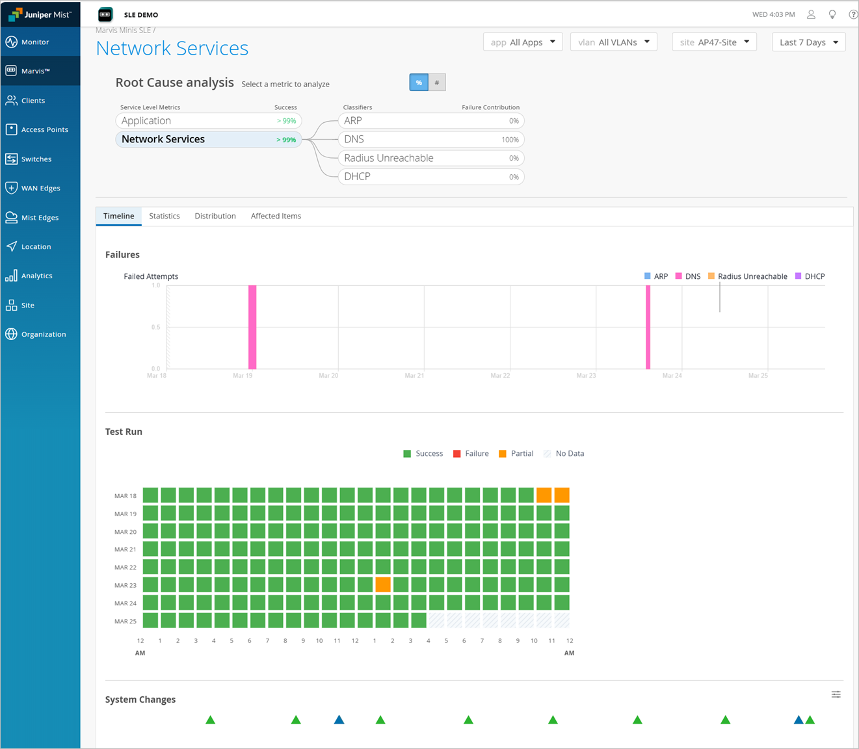Viewport: 859px width, 749px height.
Task: Click the user account icon in header
Action: (811, 14)
